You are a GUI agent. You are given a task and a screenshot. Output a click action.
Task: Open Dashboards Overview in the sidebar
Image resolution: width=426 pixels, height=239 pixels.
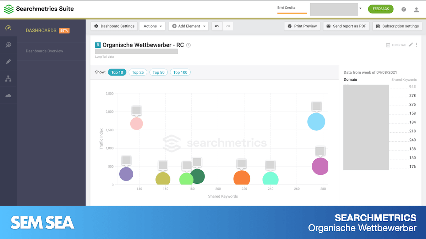[44, 51]
